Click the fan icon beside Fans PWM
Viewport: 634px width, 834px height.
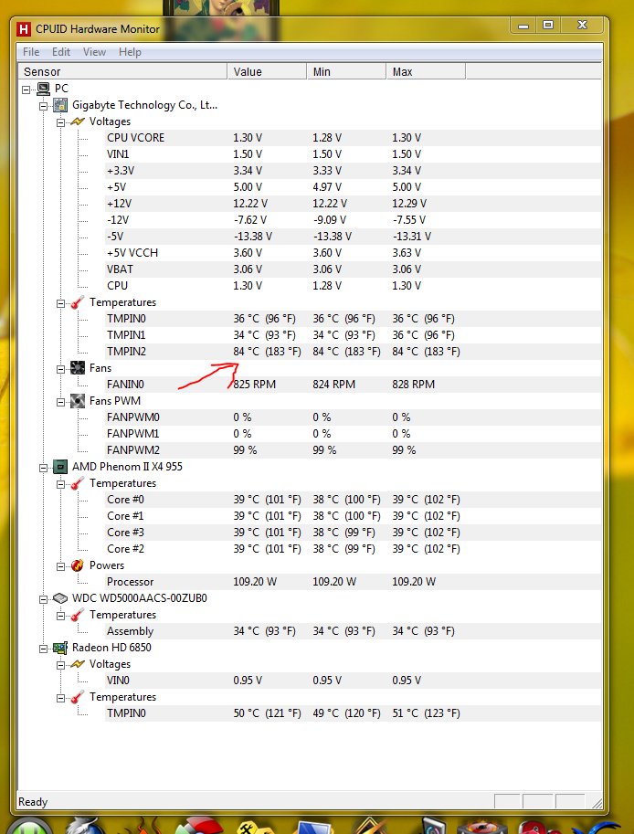tap(78, 401)
